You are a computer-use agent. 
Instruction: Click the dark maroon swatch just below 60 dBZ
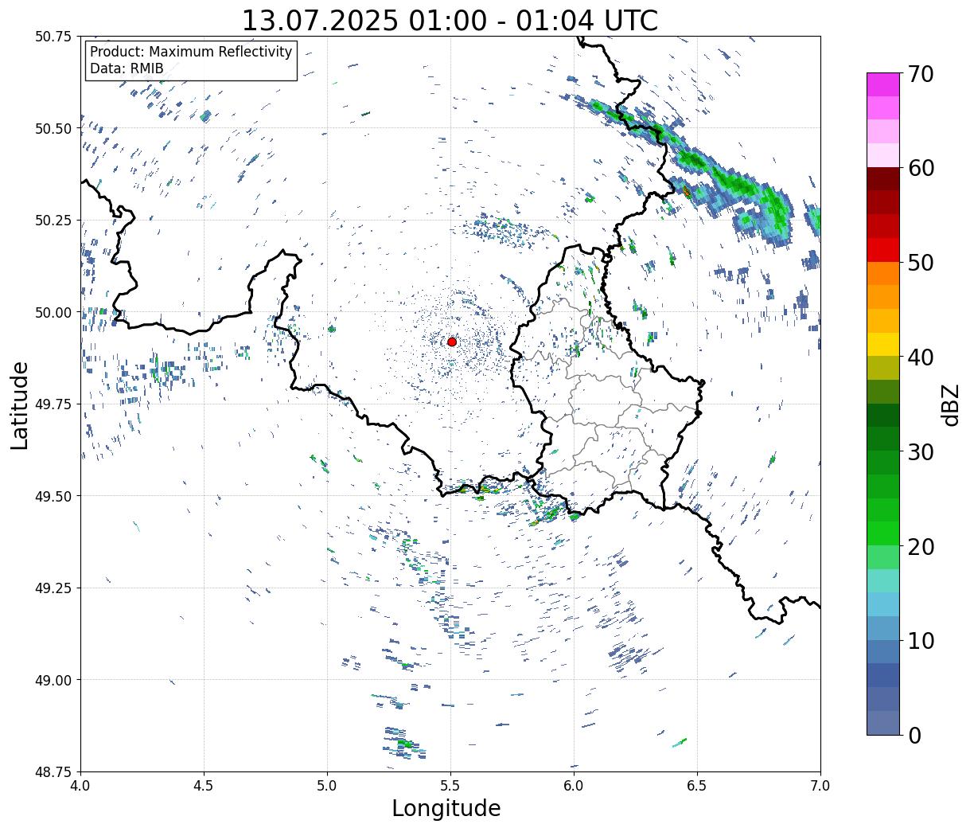coord(883,178)
